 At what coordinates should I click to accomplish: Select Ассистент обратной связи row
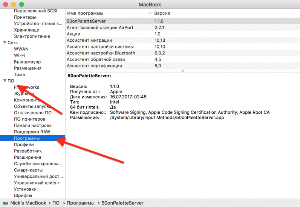point(183,59)
